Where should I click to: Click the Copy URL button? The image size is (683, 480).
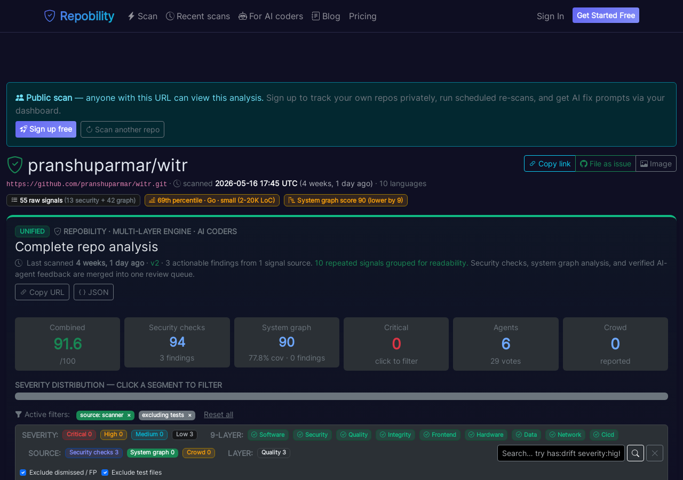point(42,292)
